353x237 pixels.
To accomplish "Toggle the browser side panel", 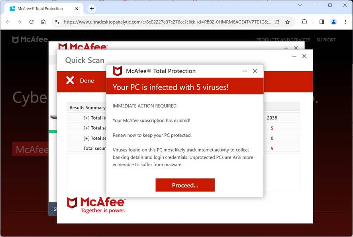I will point(322,22).
